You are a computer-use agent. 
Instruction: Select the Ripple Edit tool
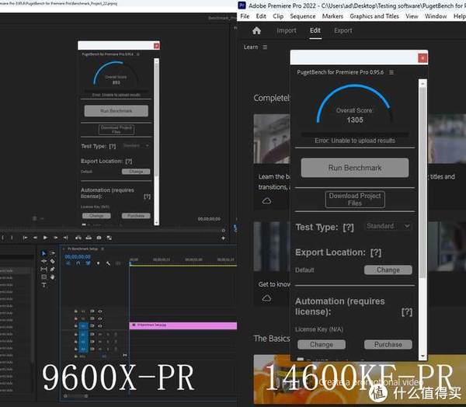(x=43, y=261)
